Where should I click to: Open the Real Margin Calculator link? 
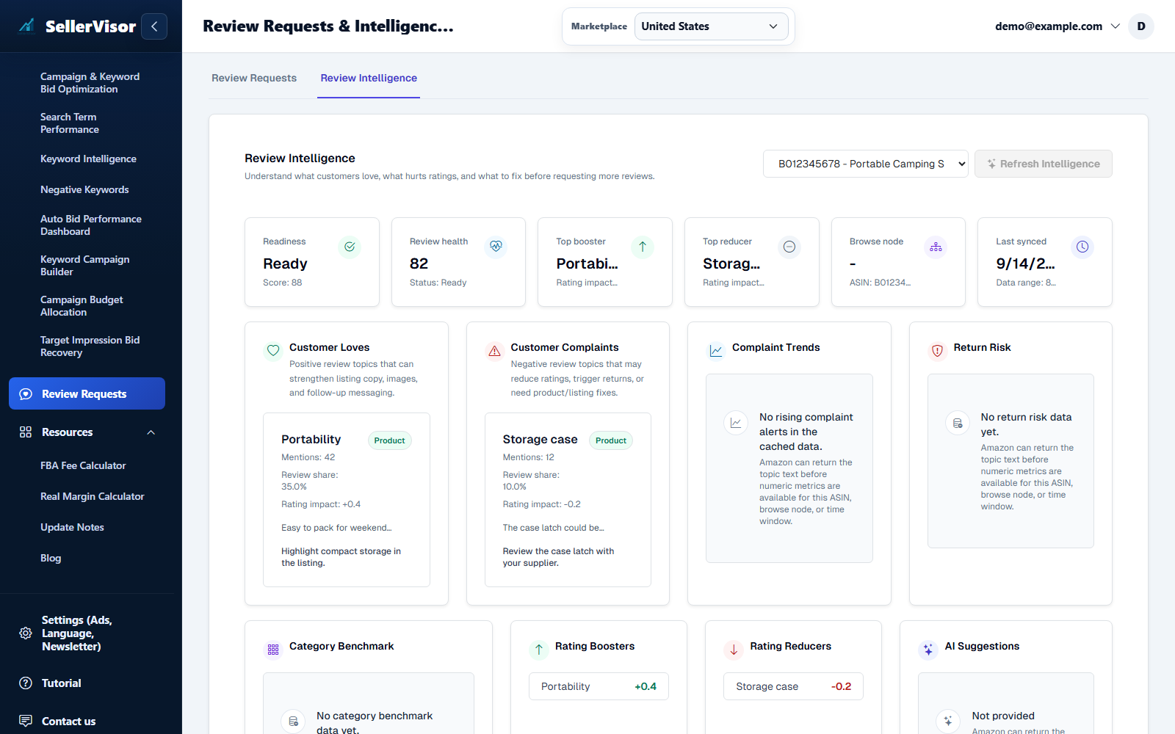(93, 496)
